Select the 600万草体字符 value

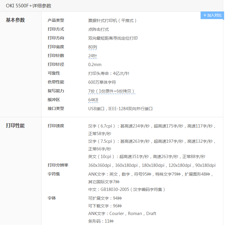click(x=102, y=82)
